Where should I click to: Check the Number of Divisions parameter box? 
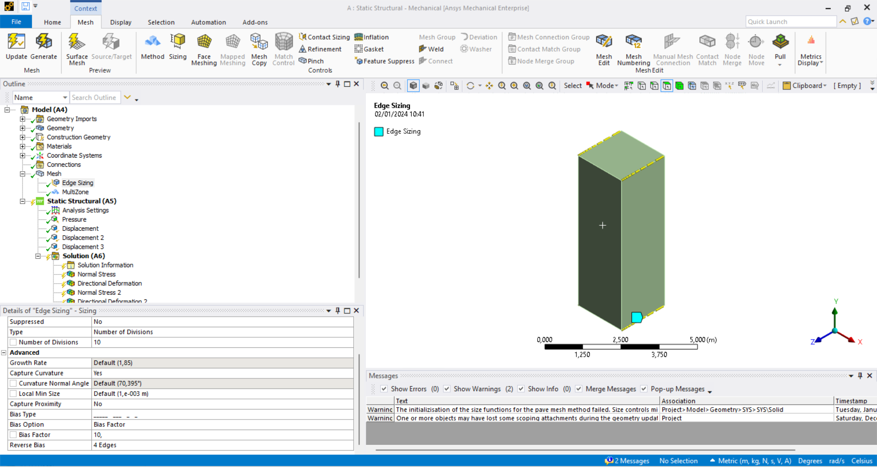13,342
